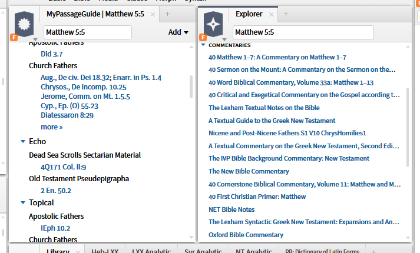Click the Explorer panel vertical scrollbar thumb
This screenshot has height=253, width=420.
click(408, 127)
